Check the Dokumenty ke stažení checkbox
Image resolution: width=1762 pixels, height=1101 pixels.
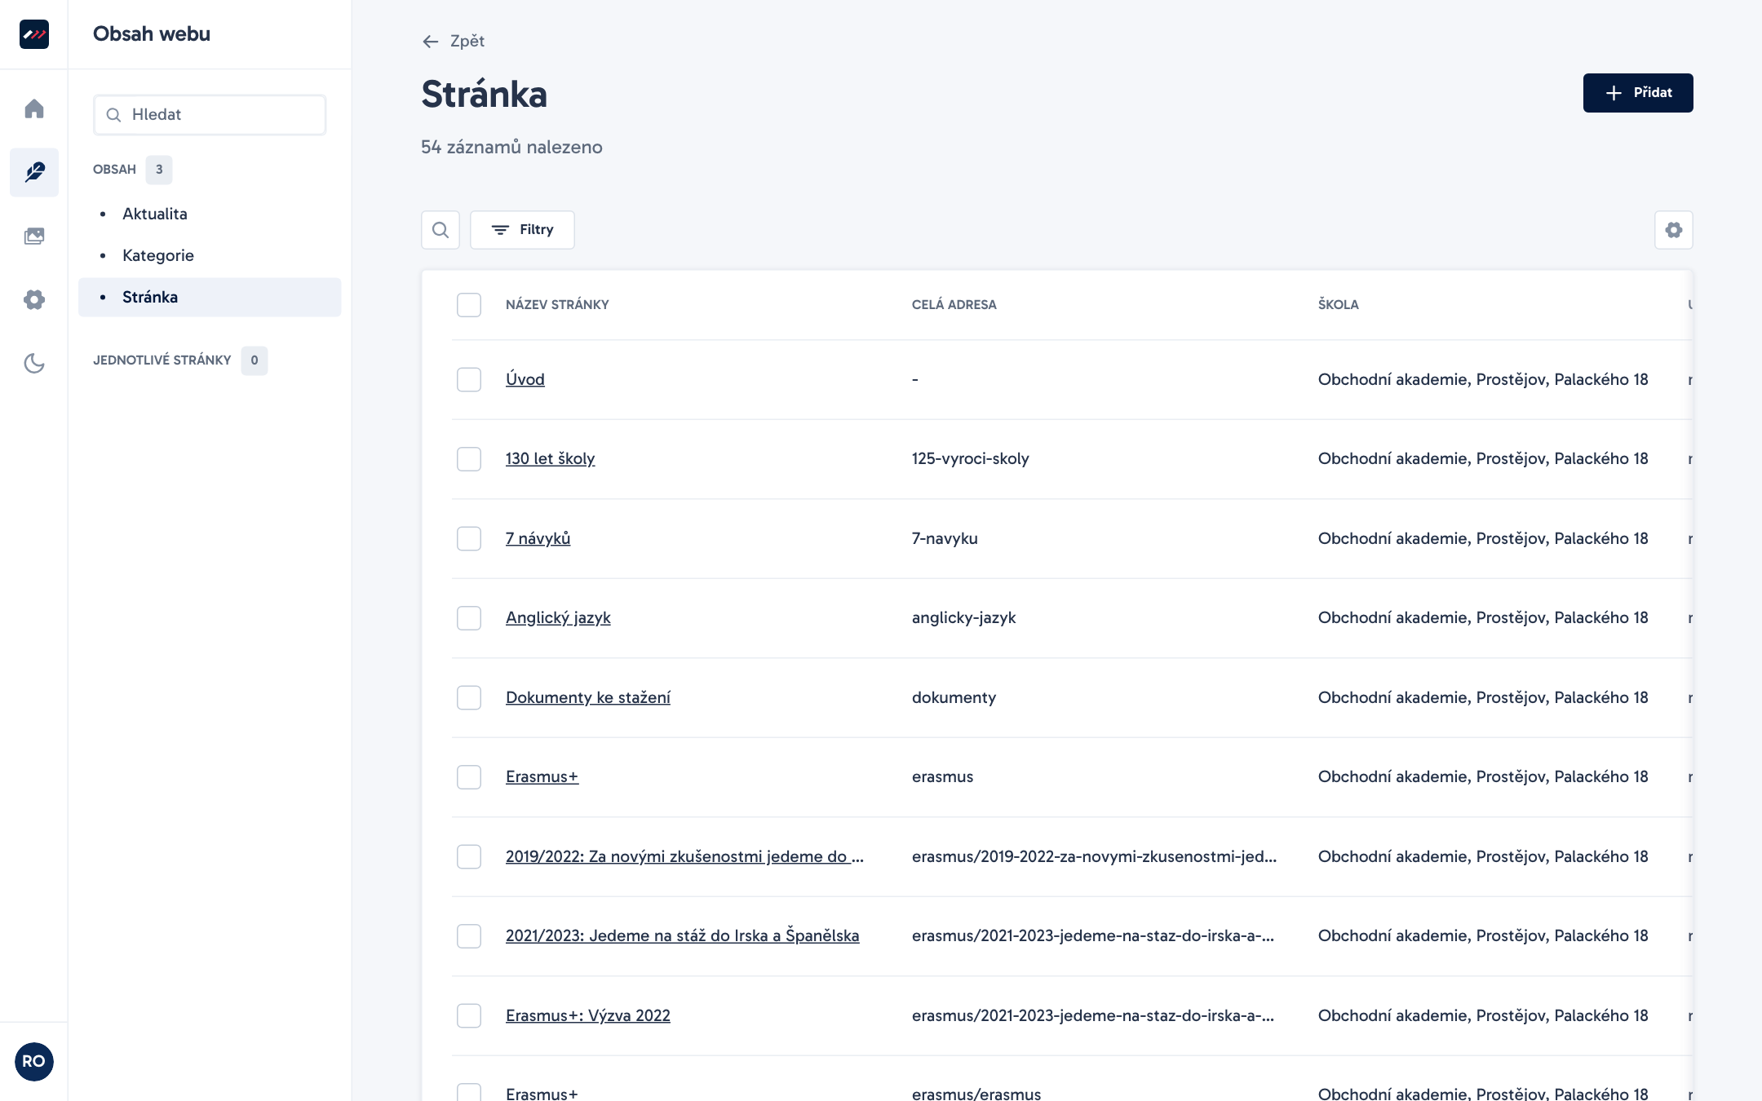click(469, 697)
